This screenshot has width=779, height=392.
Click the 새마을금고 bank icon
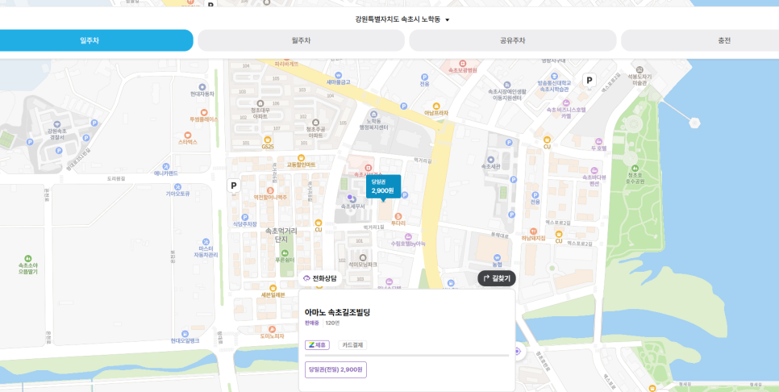[339, 75]
